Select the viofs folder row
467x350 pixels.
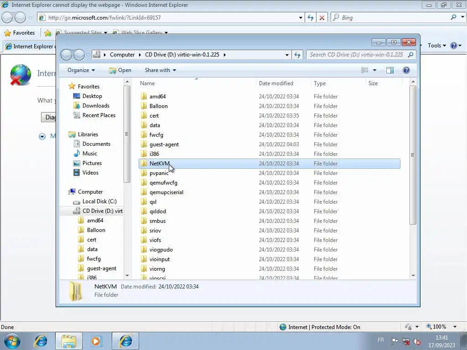(x=269, y=240)
